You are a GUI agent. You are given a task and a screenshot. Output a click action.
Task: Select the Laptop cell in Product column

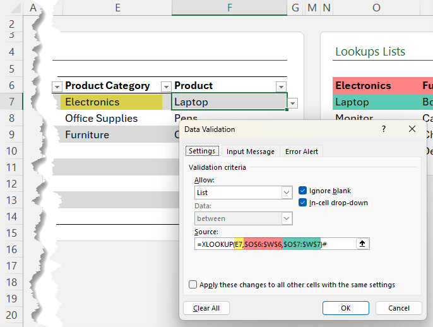click(229, 102)
